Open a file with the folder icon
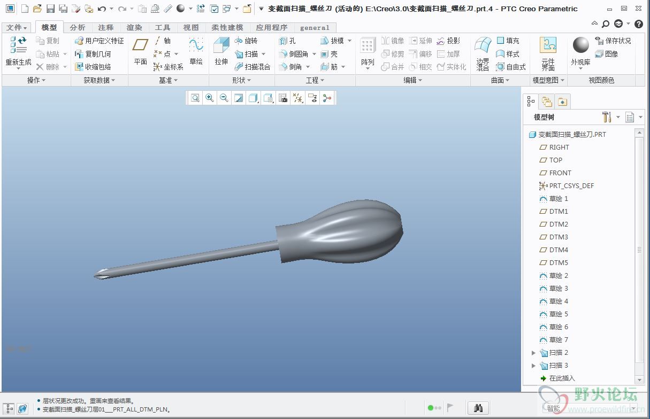The height and width of the screenshot is (419, 650). coord(37,9)
